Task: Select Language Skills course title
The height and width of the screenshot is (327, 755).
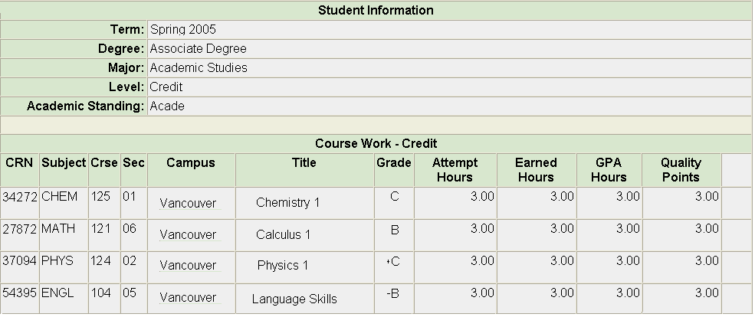Action: (x=294, y=299)
